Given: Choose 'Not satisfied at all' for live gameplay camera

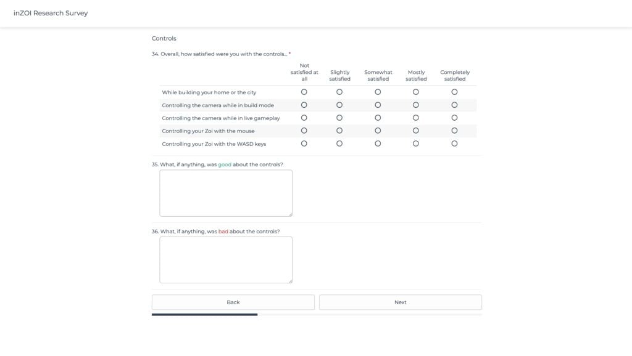Looking at the screenshot, I should click(x=304, y=118).
